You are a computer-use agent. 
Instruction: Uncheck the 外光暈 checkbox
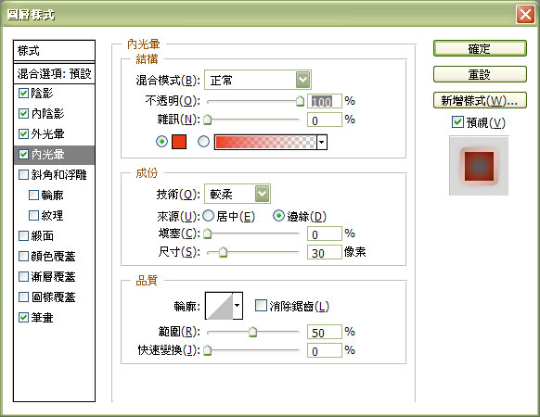tap(23, 133)
